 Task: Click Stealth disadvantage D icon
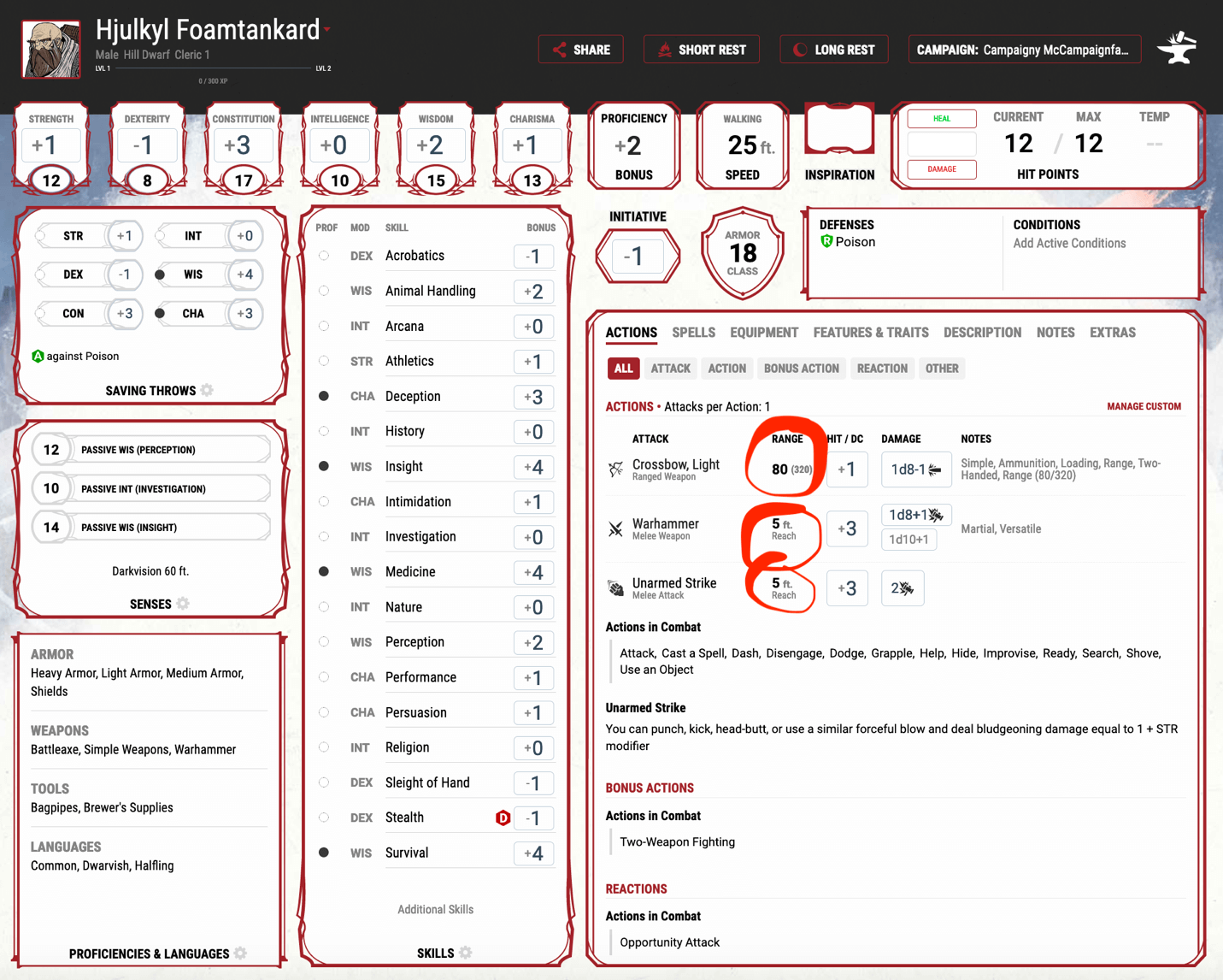(x=503, y=818)
